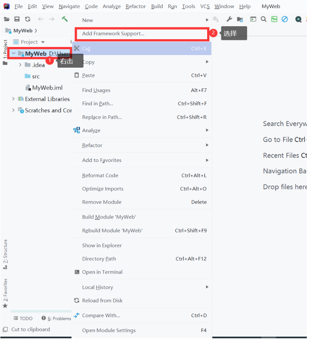This screenshot has width=312, height=339.
Task: Select Show in Explorer entry
Action: [x=142, y=245]
